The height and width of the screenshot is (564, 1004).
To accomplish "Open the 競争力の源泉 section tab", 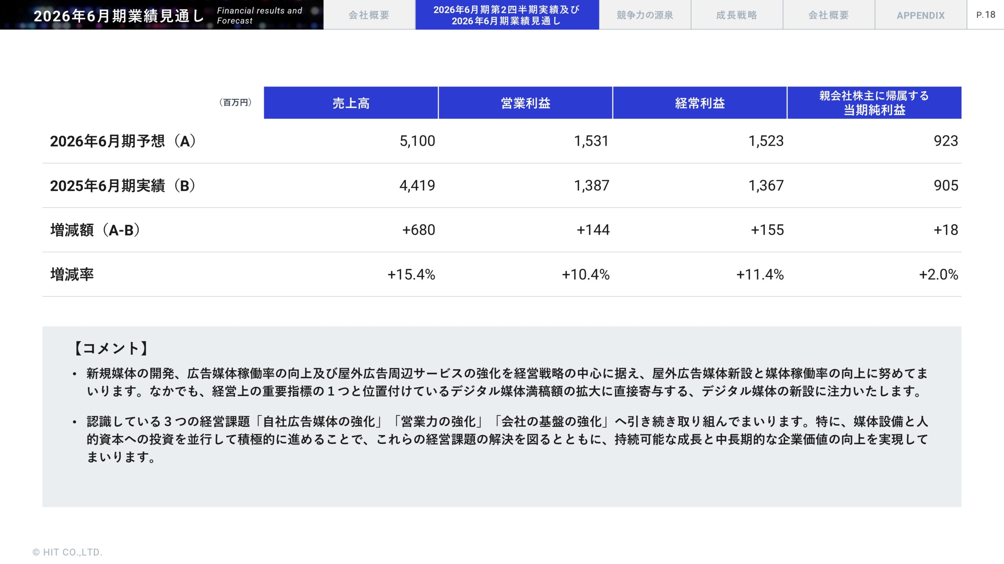I will tap(644, 15).
